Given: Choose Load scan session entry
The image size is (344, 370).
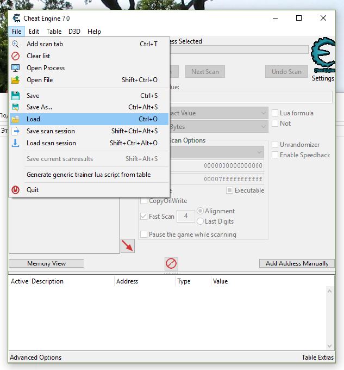Looking at the screenshot, I should pos(89,143).
